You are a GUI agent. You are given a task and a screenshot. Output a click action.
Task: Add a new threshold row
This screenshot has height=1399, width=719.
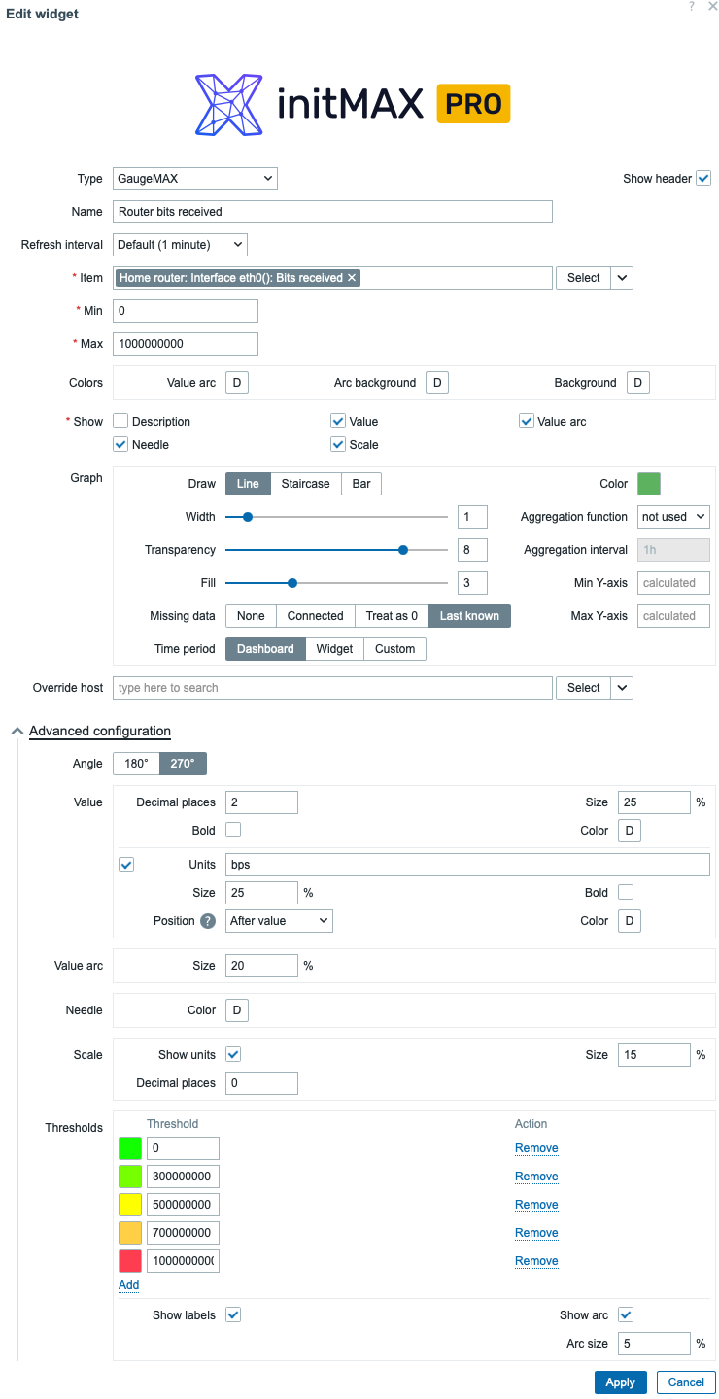point(128,1284)
